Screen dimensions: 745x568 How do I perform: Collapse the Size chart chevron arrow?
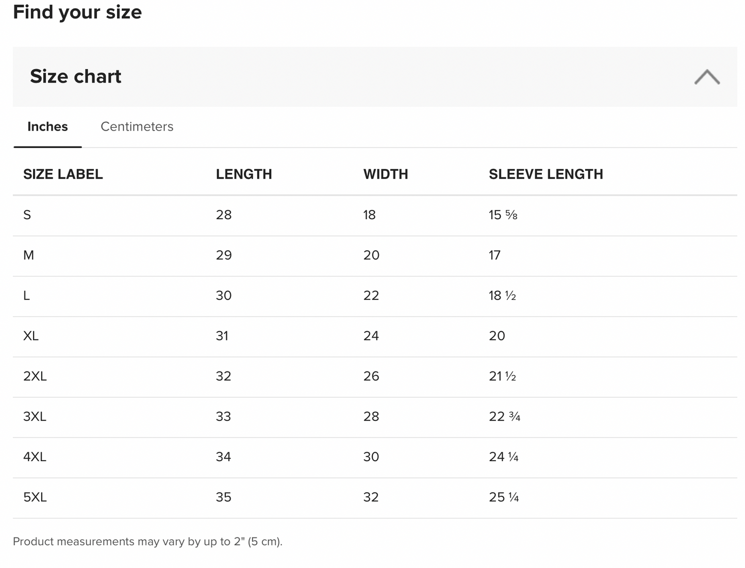[x=706, y=77]
